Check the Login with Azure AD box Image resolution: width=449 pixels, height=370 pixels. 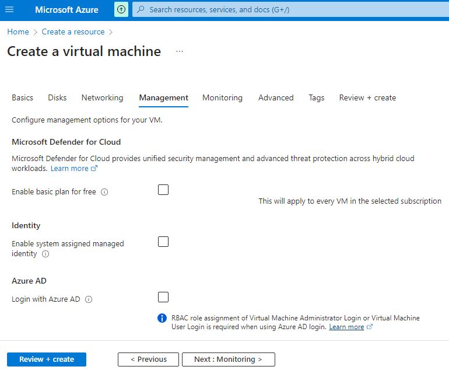163,297
